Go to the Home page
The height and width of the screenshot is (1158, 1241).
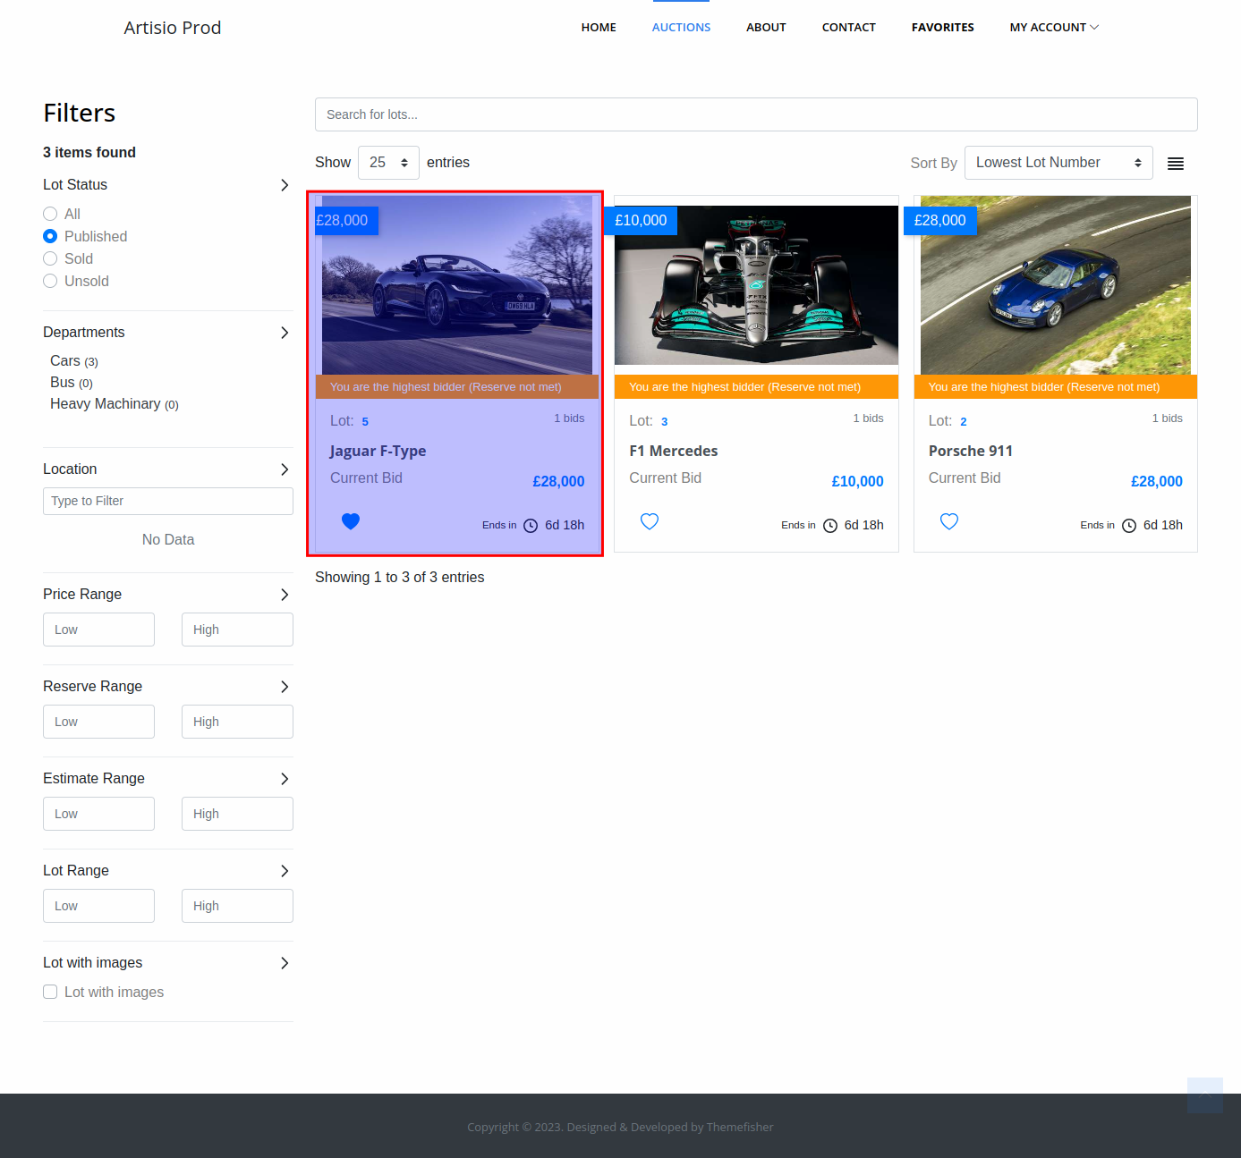599,28
